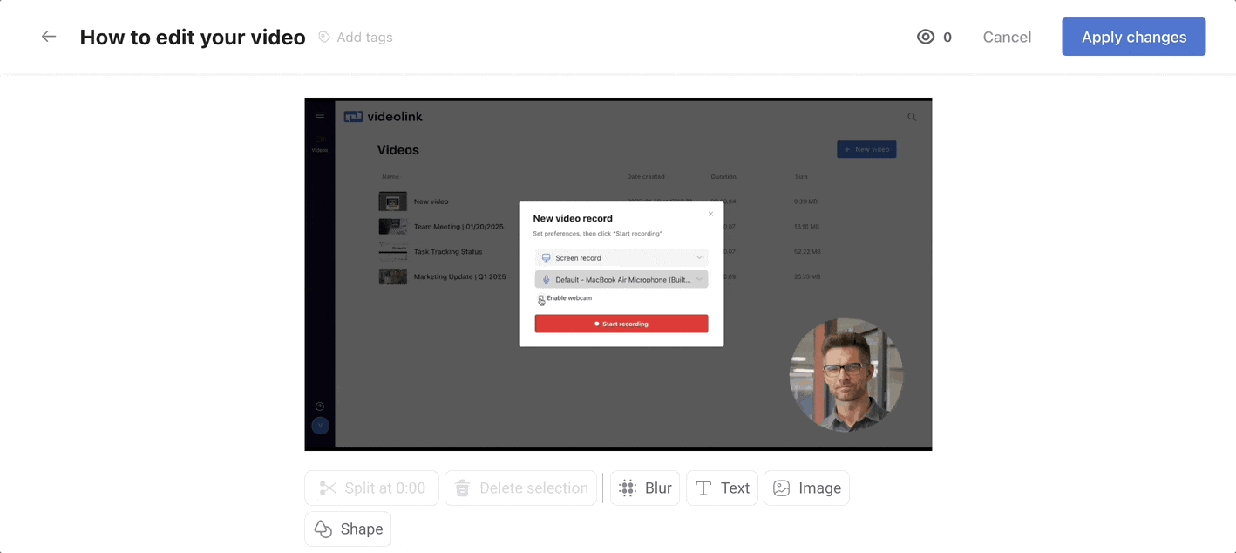Open the Screen record mode dropdown
The width and height of the screenshot is (1236, 553).
point(621,257)
